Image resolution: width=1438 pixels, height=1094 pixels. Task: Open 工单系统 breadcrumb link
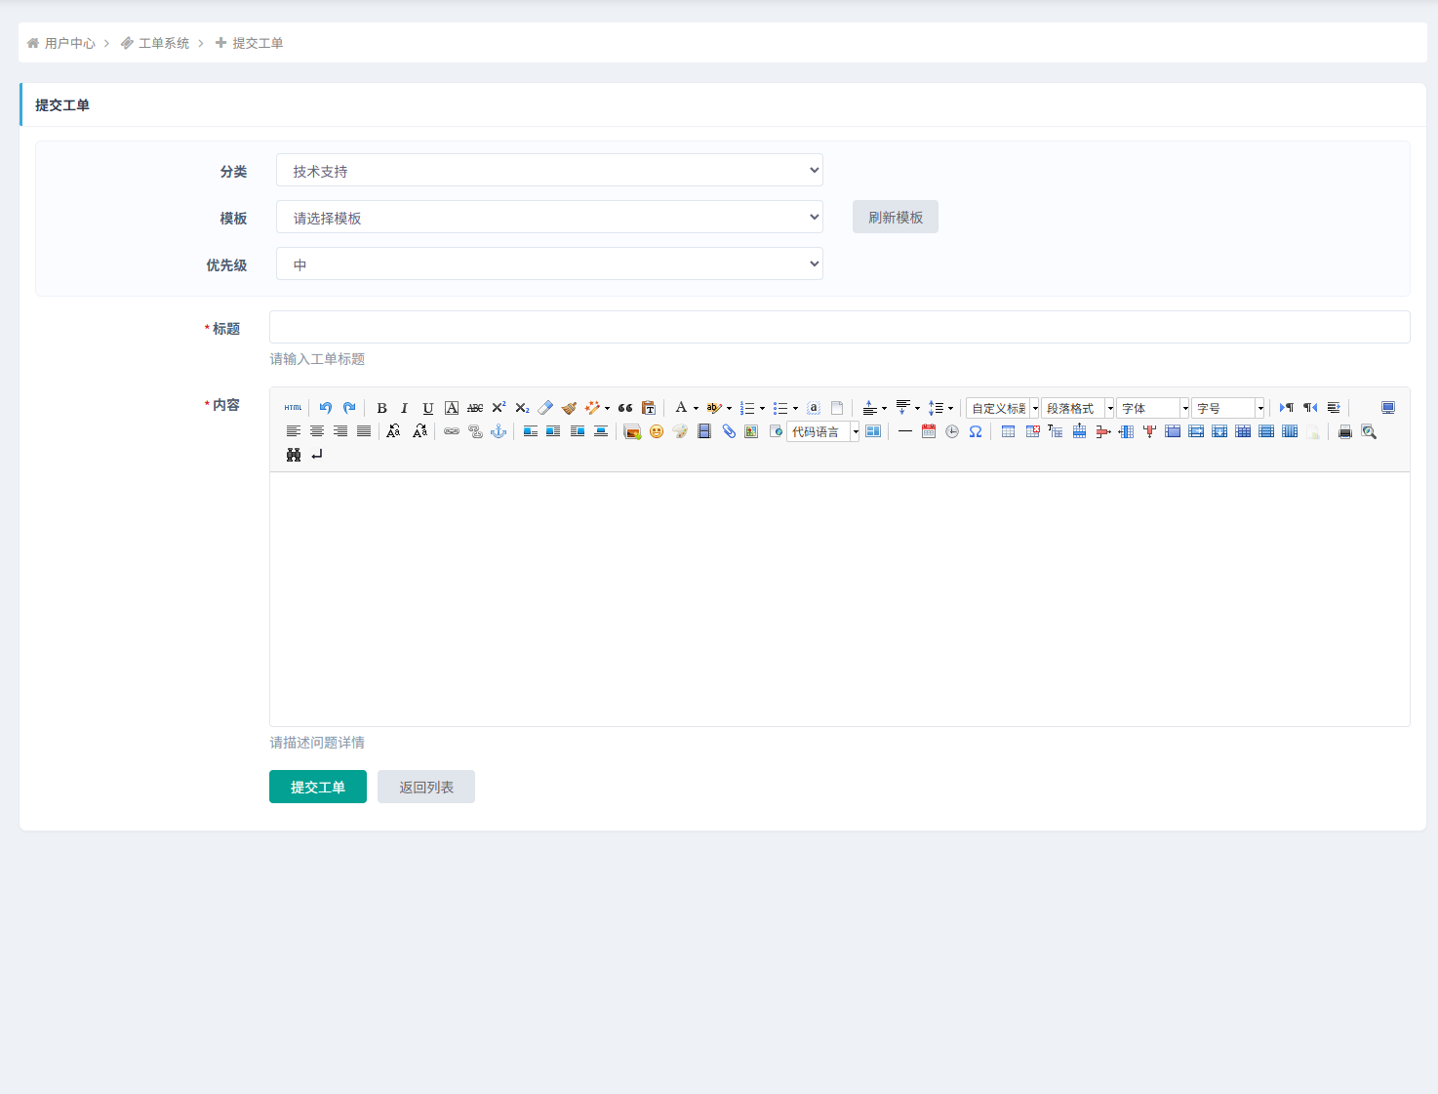click(163, 43)
